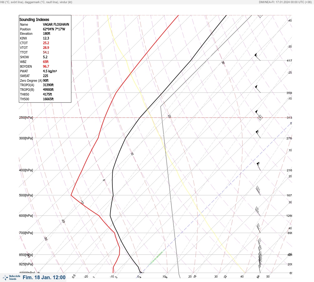Click the TH850 value 4175ft
This screenshot has height=282, width=314.
(47, 94)
